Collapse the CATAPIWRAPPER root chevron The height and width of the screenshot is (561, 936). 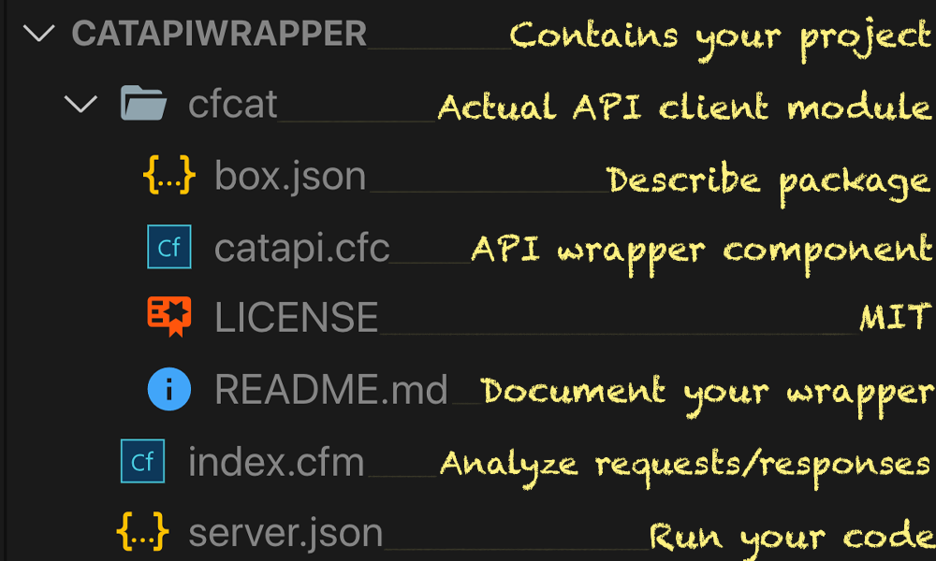[38, 33]
